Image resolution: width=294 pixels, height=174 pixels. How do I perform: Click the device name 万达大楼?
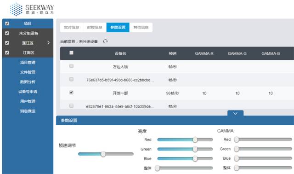pos(120,67)
